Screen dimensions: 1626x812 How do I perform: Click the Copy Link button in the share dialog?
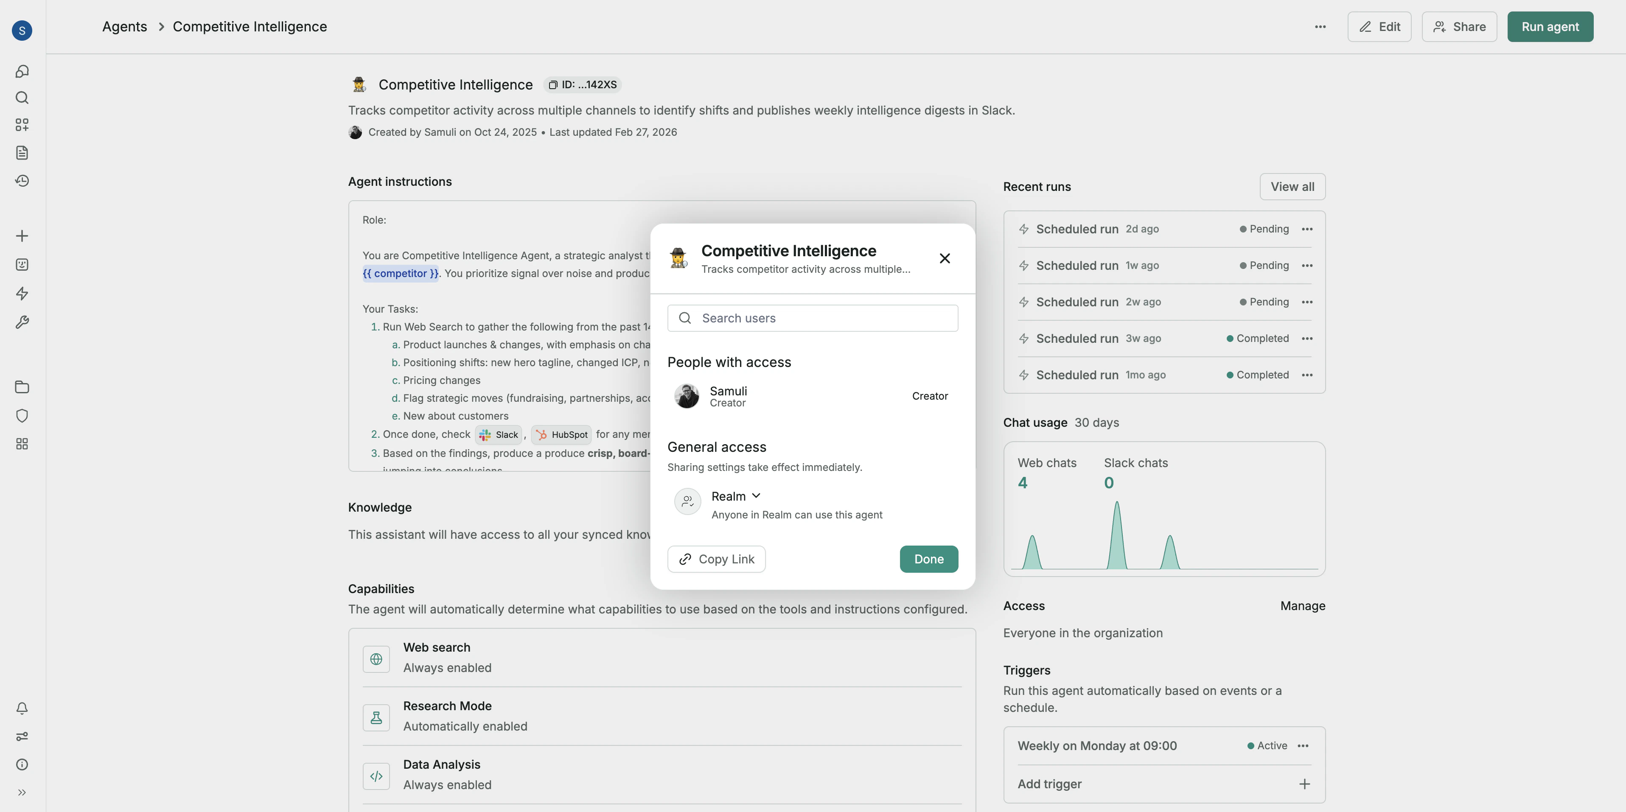716,559
